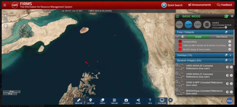Image resolution: width=237 pixels, height=107 pixels.
Task: Enable VIIRS S-NPP Corrected Reflectance layer
Action: [177, 82]
